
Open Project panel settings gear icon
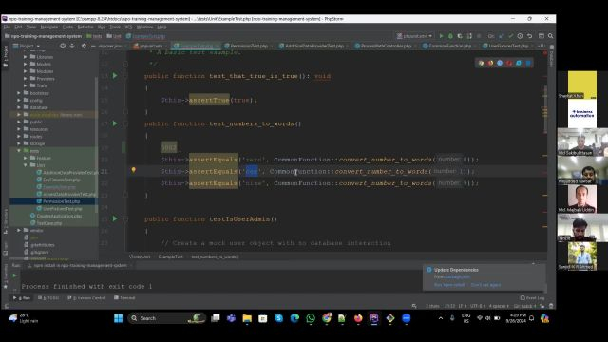[84, 46]
